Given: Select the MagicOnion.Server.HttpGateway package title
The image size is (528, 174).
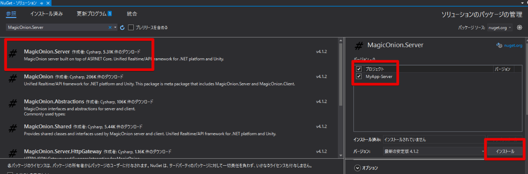Looking at the screenshot, I should pyautogui.click(x=63, y=151).
